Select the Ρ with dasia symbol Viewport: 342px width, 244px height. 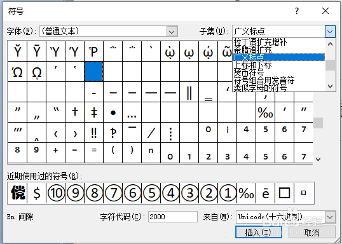[94, 51]
